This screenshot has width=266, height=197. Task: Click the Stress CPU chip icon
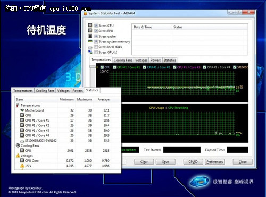tap(90, 25)
